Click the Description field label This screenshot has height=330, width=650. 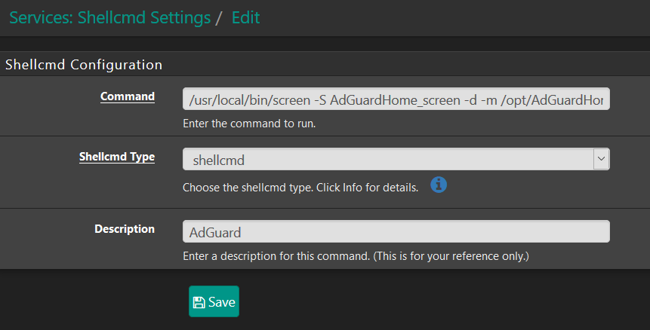125,228
